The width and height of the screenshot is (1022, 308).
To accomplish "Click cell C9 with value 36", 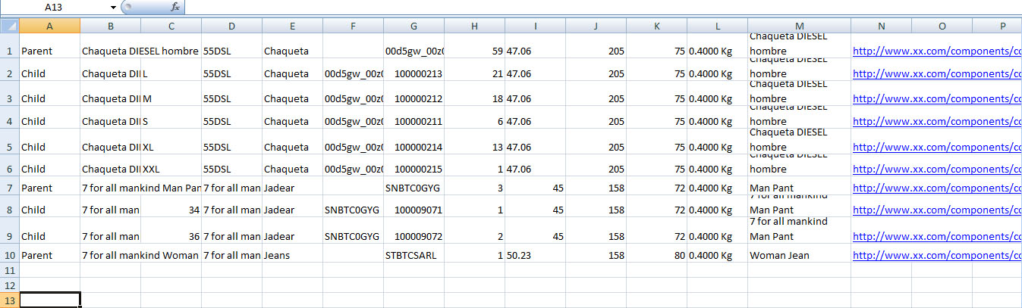I will point(171,232).
